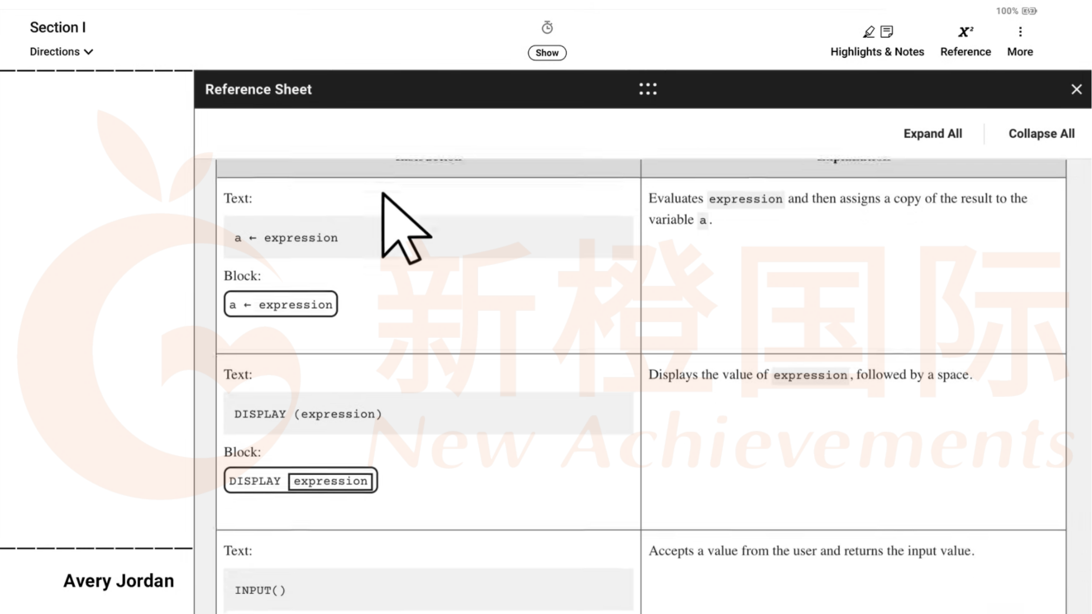This screenshot has width=1092, height=614.
Task: Close the Reference Sheet panel
Action: [x=1077, y=89]
